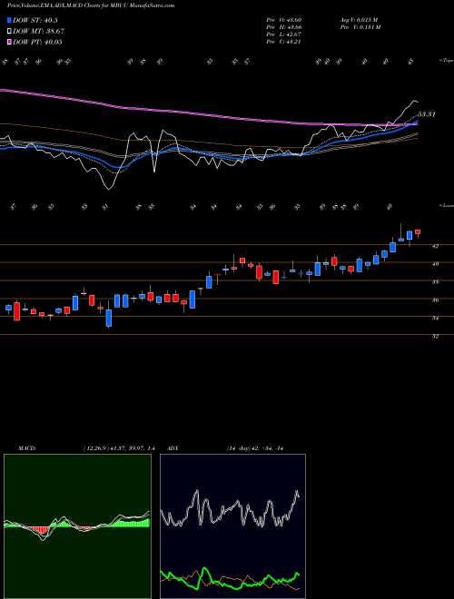Viewport: 454px width, 599px height.
Task: Click the 'Pre O: 43.60' value
Action: tap(283, 19)
